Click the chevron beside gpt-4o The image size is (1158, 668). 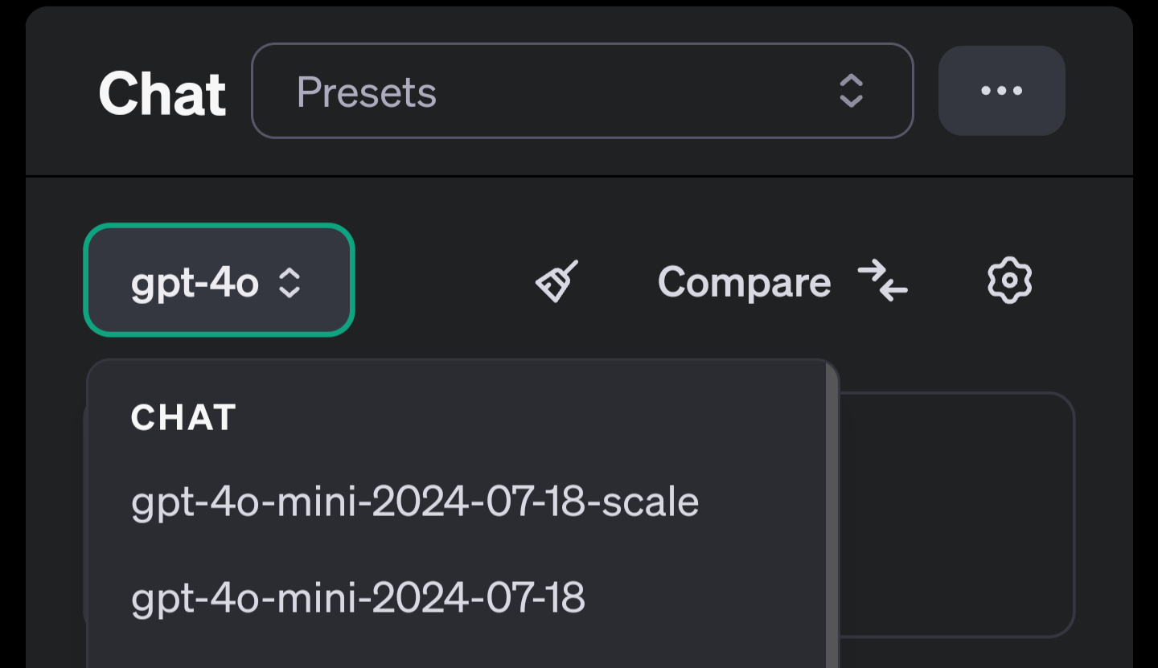[289, 283]
